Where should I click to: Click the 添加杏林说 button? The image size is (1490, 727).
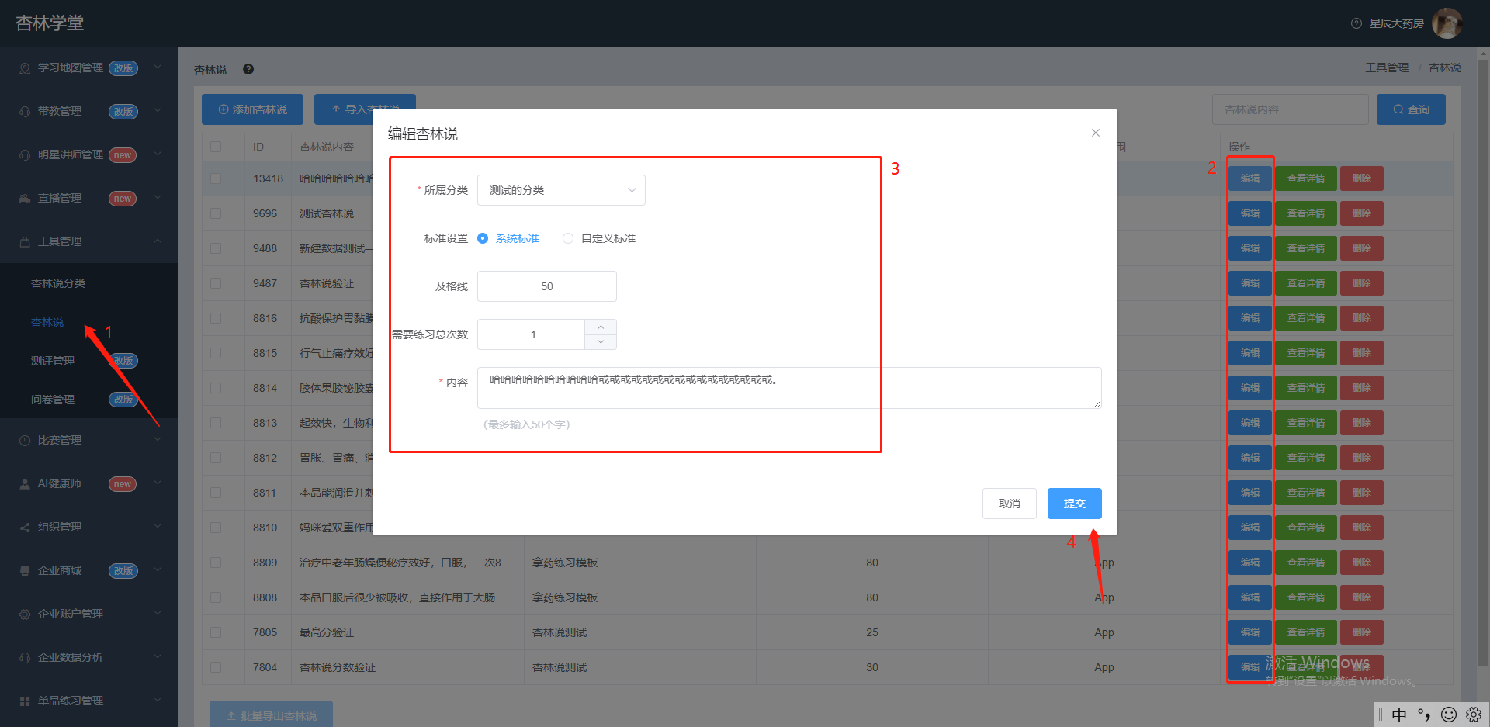252,109
